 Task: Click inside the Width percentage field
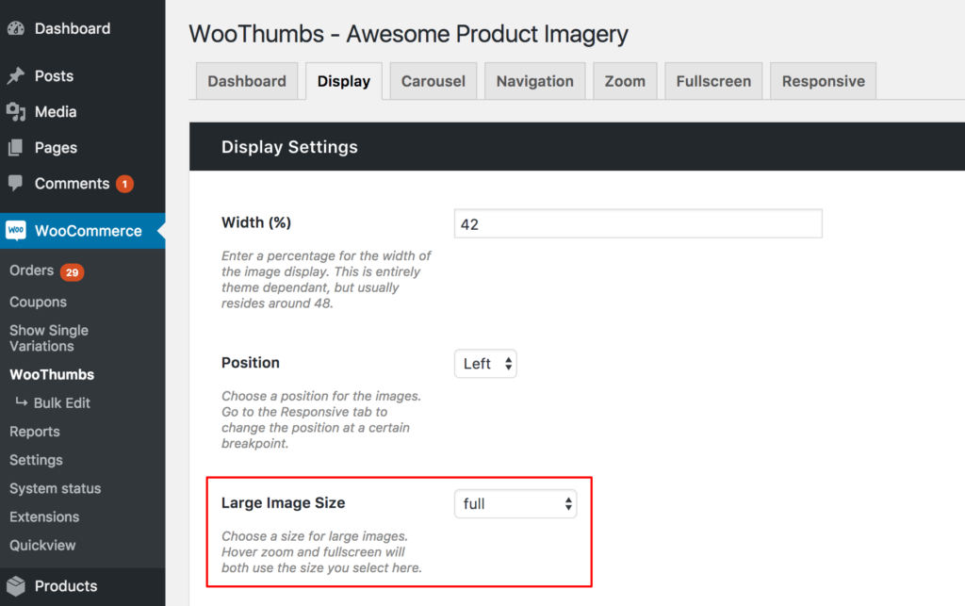[x=637, y=222]
